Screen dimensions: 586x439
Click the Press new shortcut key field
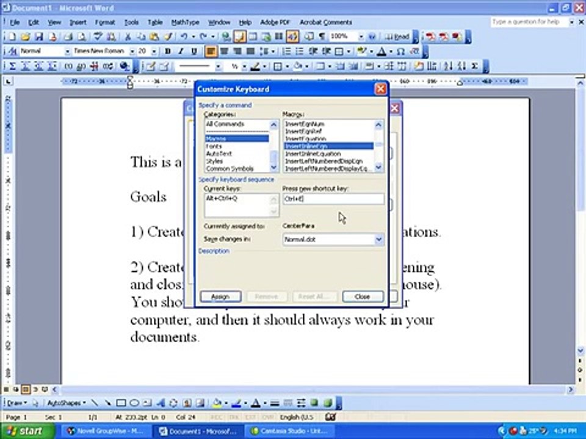(x=333, y=199)
